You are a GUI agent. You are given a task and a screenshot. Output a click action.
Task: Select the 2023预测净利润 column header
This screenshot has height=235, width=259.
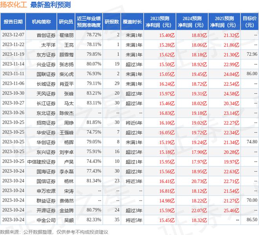(160, 22)
